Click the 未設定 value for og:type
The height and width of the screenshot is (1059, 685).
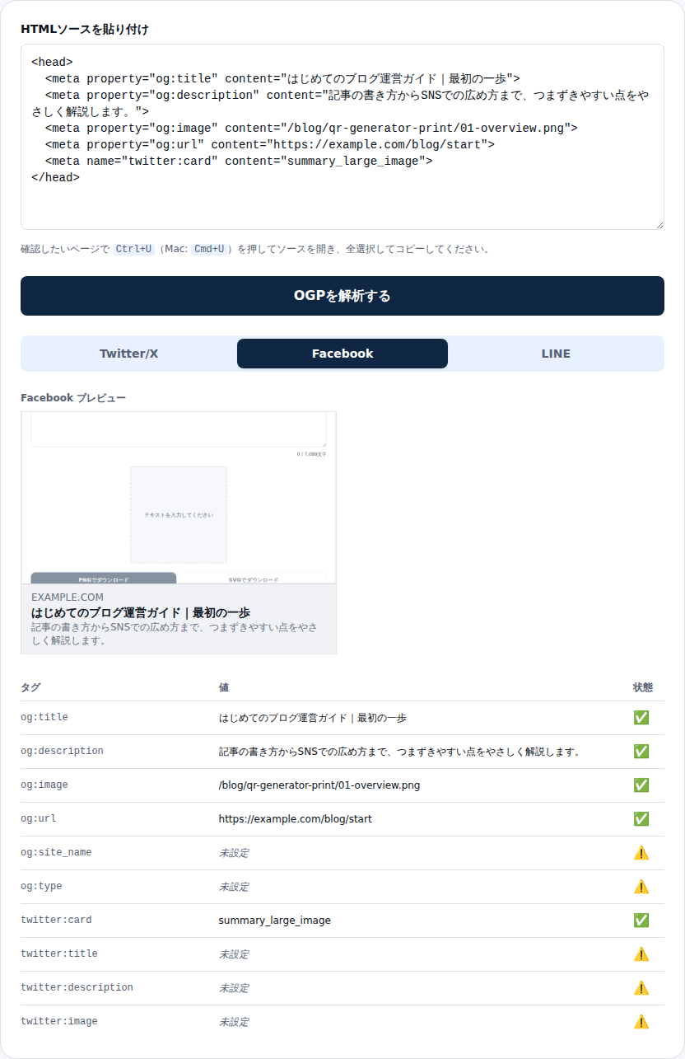tap(234, 887)
